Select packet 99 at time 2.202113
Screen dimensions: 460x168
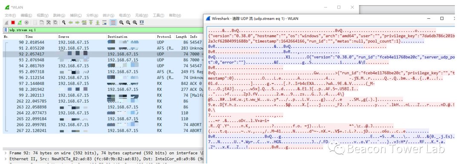pyautogui.click(x=103, y=95)
